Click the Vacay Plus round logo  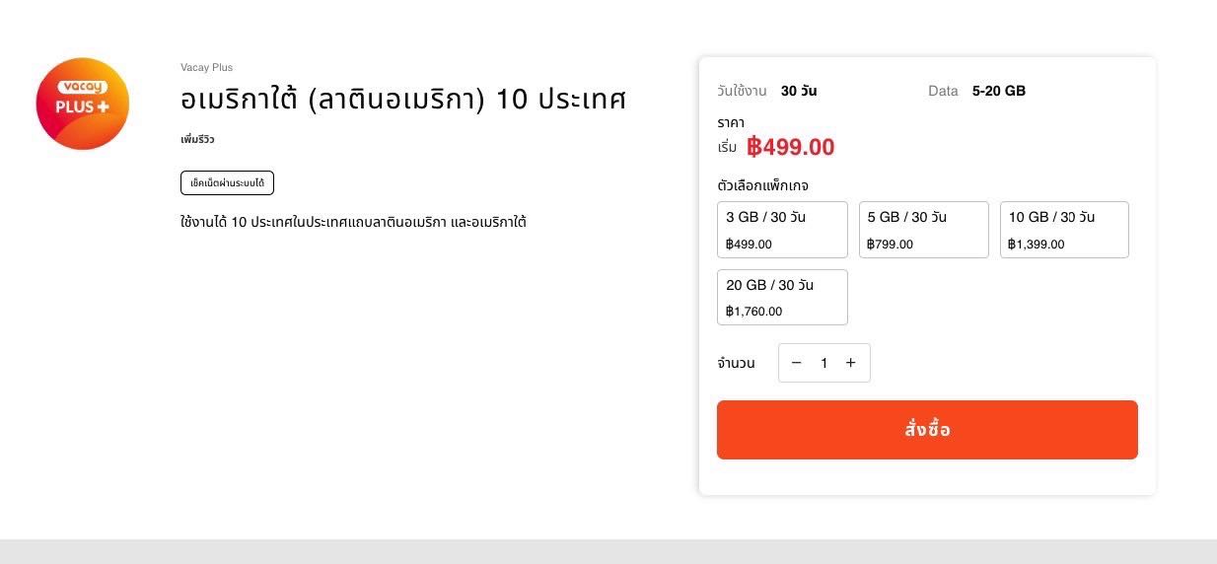pyautogui.click(x=83, y=104)
